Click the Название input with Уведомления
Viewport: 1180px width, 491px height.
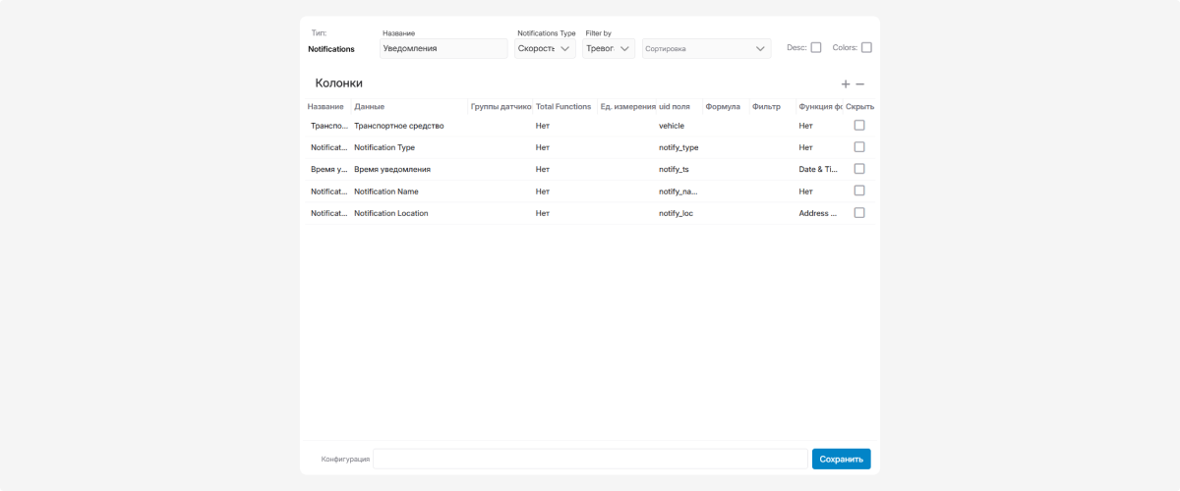point(443,48)
